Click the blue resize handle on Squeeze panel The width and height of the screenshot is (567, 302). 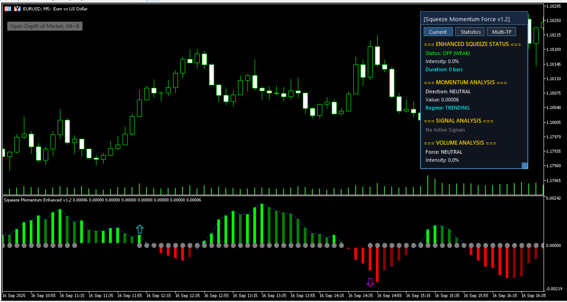tap(525, 165)
